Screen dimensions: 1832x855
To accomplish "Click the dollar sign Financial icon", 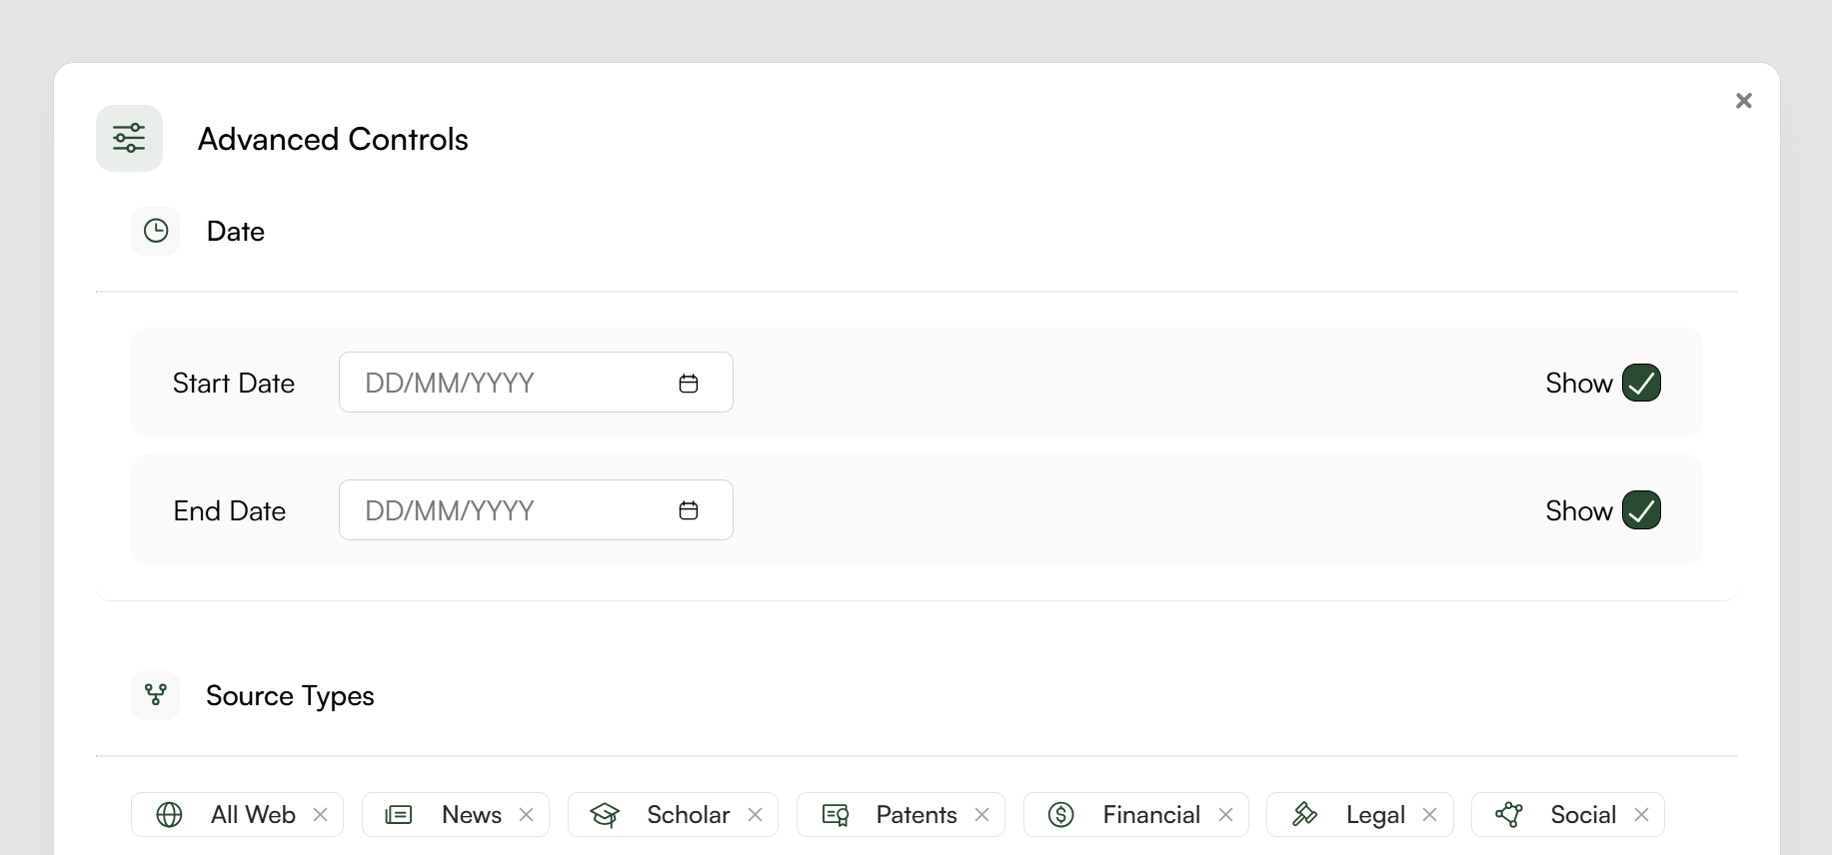I will click(1060, 815).
